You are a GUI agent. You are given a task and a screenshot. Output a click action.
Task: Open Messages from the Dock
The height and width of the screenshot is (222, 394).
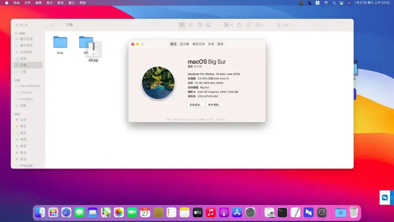pyautogui.click(x=79, y=212)
